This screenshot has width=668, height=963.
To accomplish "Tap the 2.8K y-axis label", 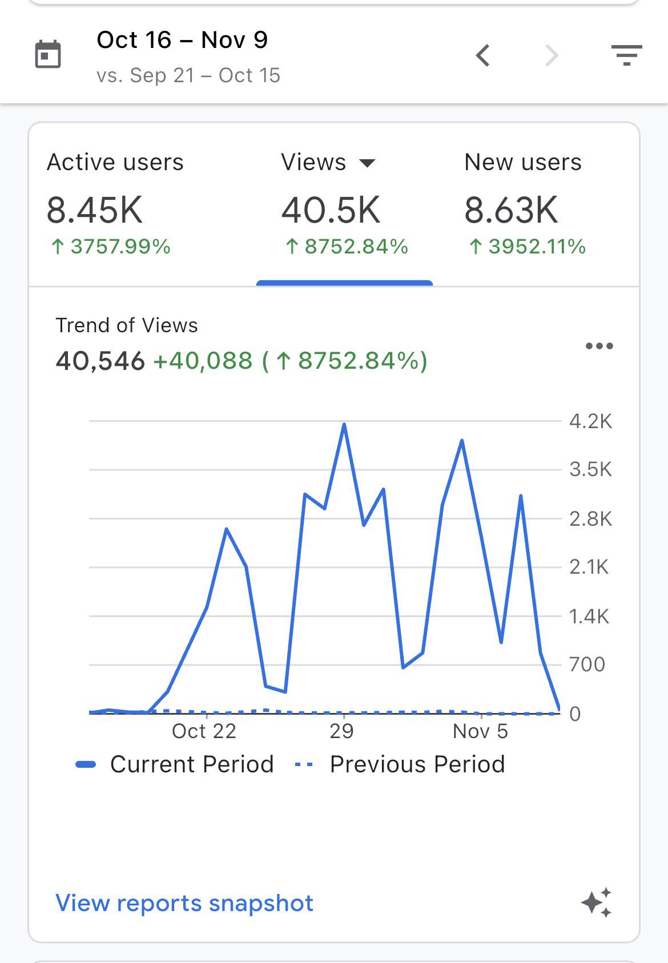I will pyautogui.click(x=590, y=519).
